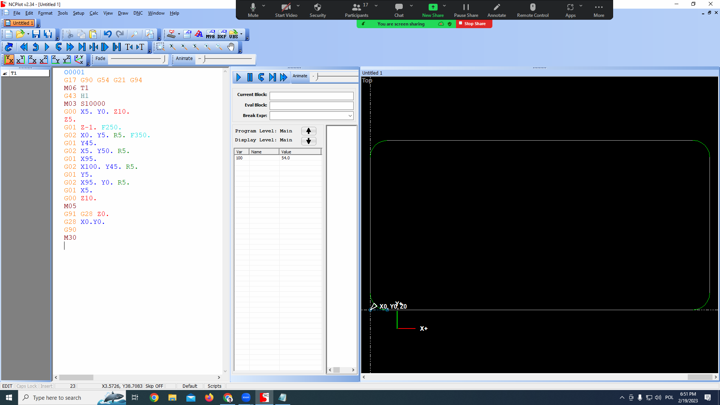Select the DXF import icon
Screen dimensions: 720x405
pos(222,34)
